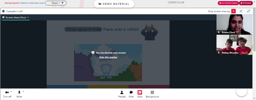Open the Screen share three-dot menu

[28, 17]
